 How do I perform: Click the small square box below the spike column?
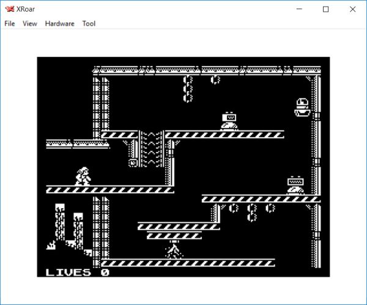pyautogui.click(x=133, y=163)
